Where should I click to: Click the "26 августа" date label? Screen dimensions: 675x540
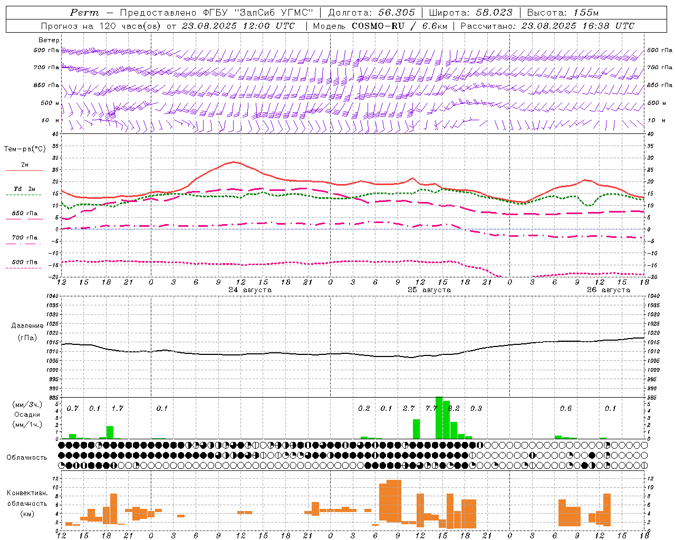(609, 290)
